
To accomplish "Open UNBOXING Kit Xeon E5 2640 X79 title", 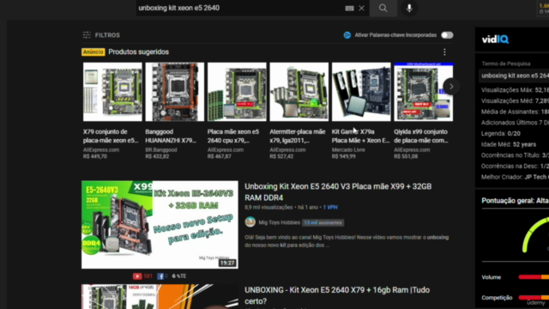I will [337, 295].
